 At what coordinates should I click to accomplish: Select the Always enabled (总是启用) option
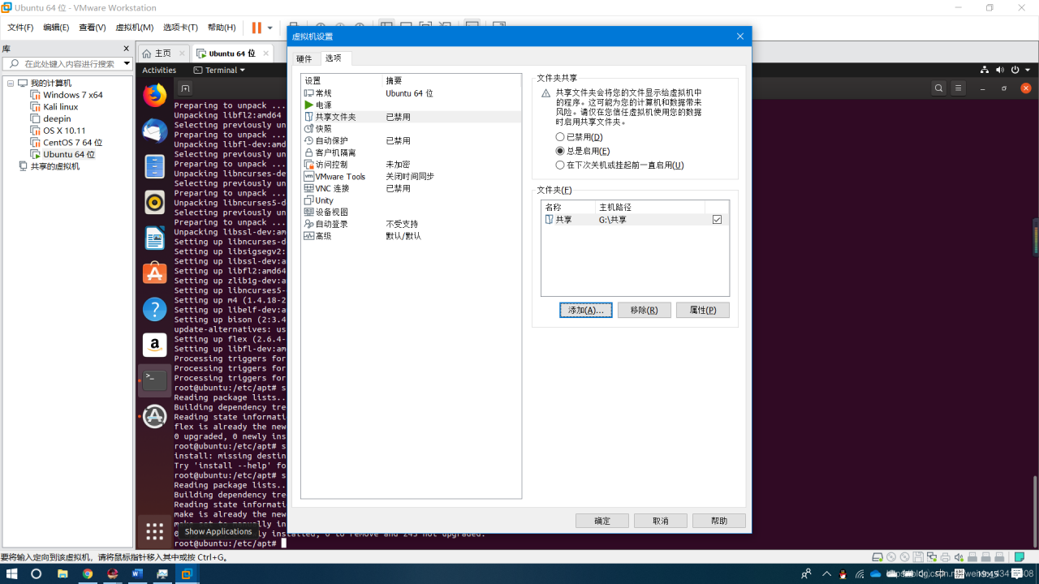pyautogui.click(x=560, y=151)
